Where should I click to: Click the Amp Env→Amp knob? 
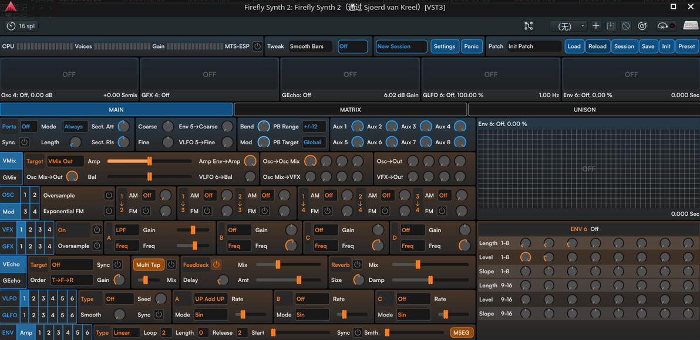click(250, 161)
